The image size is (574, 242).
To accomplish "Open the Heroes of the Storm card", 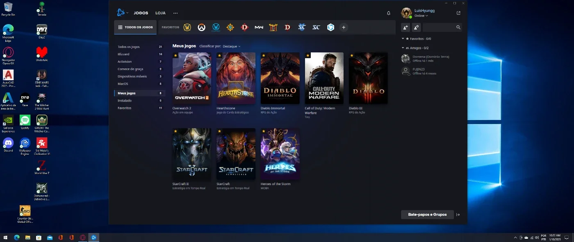I will (280, 154).
